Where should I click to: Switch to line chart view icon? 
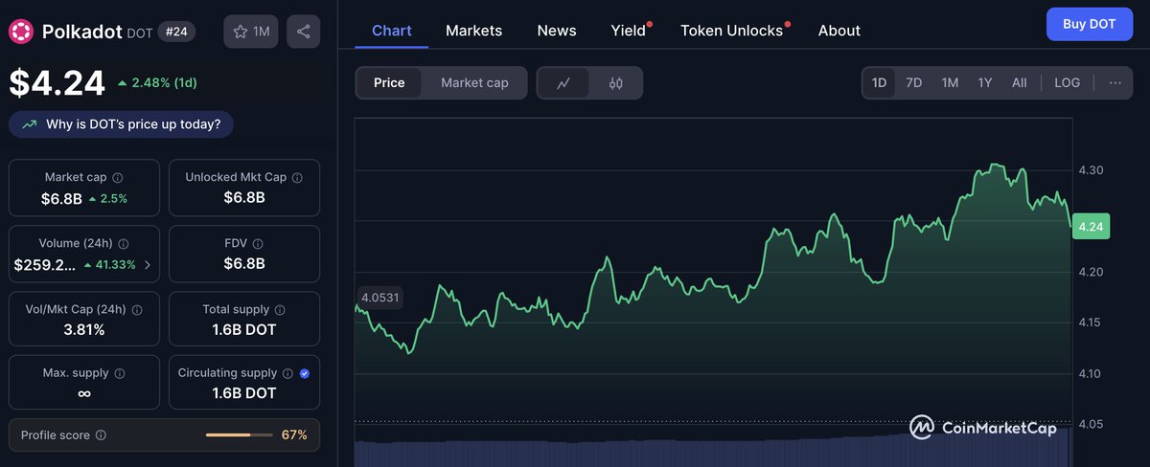pyautogui.click(x=563, y=83)
